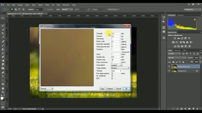Delete layer with trash icon
The image size is (202, 113).
197,109
